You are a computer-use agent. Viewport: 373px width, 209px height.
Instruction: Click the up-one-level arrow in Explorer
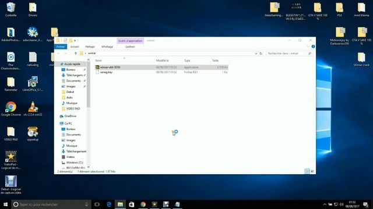[x=76, y=53]
